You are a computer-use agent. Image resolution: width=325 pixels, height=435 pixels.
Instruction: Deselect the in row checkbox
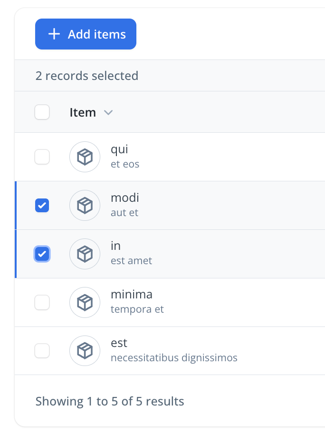click(42, 254)
